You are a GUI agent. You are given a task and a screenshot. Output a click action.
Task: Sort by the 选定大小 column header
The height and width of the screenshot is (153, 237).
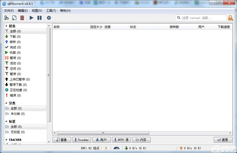[x=90, y=27]
